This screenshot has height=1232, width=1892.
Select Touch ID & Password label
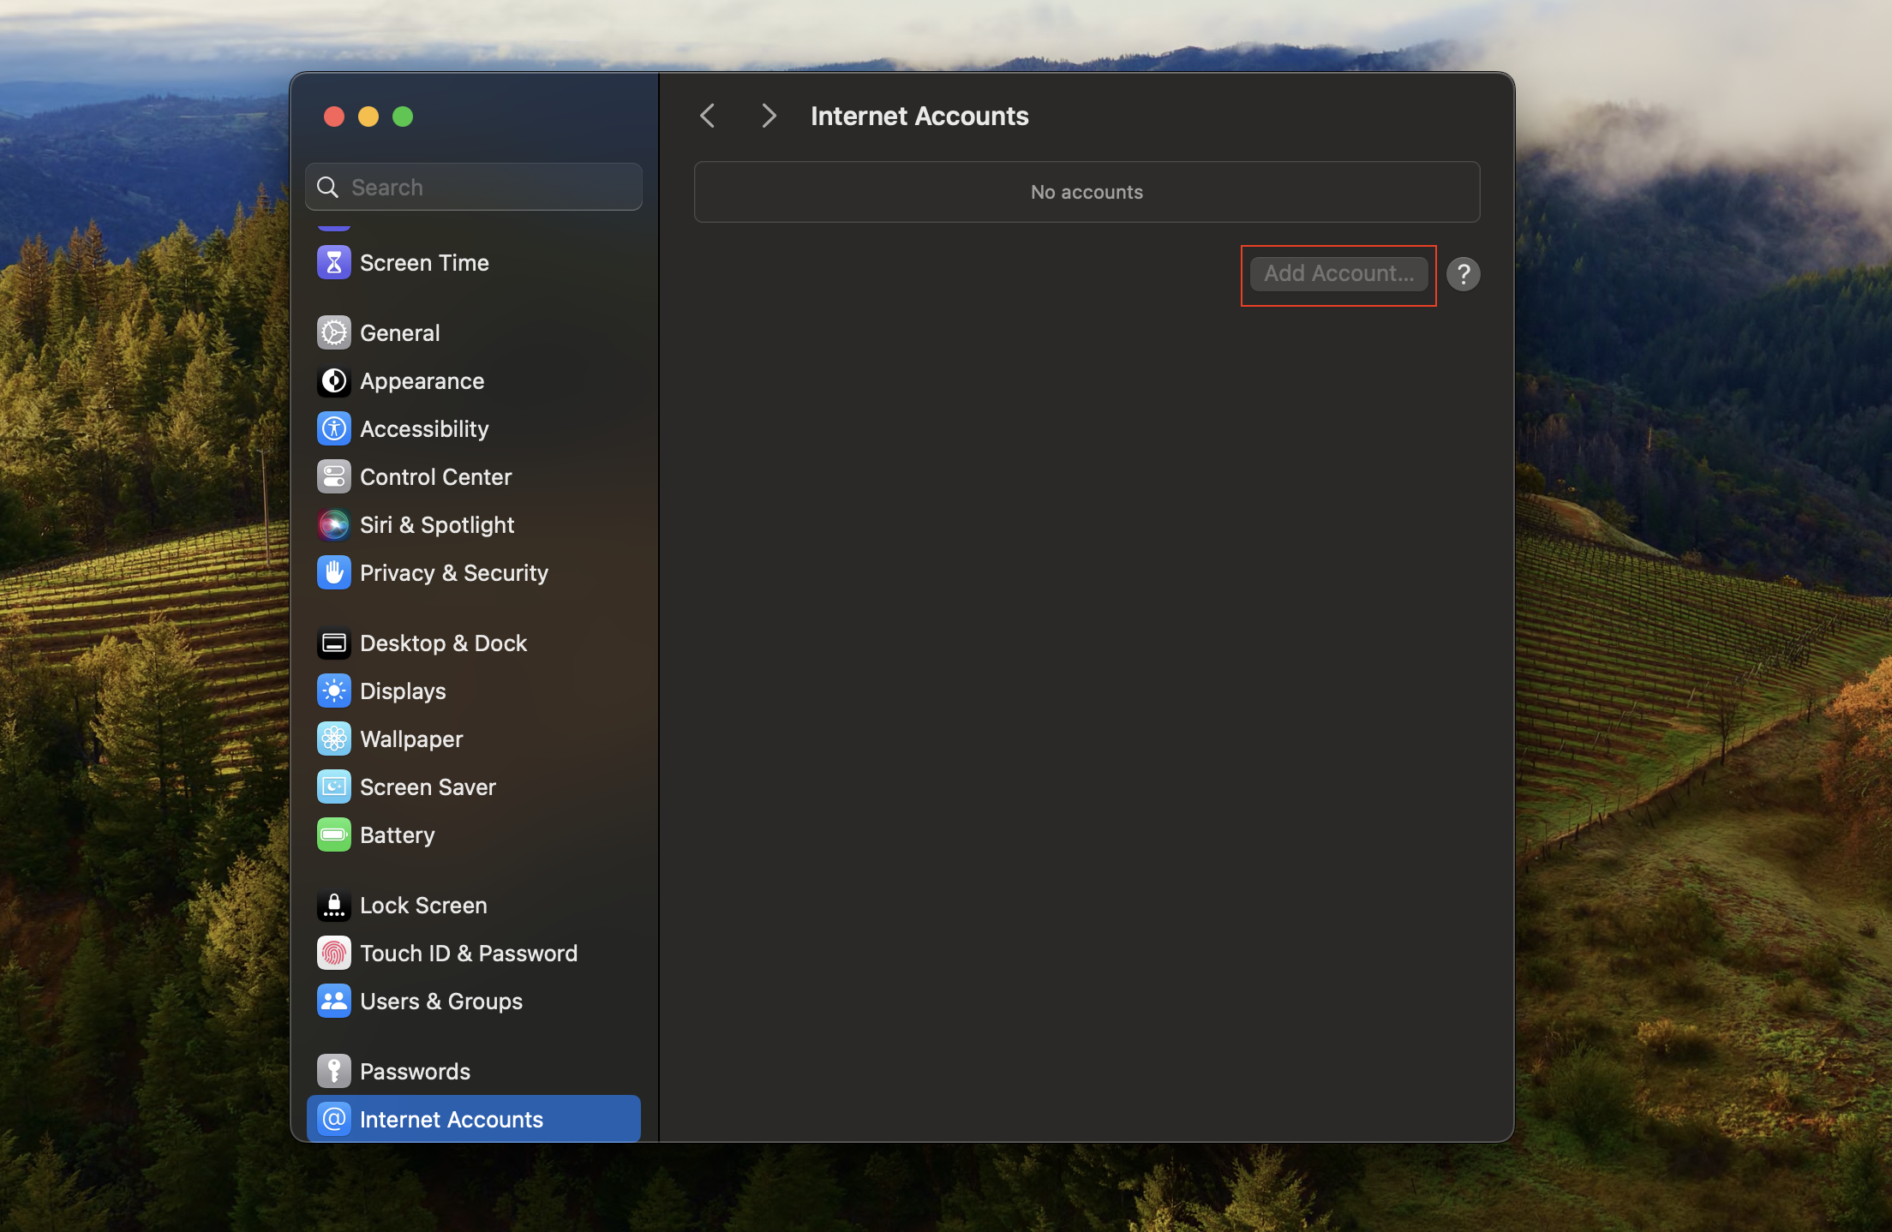[x=469, y=954]
